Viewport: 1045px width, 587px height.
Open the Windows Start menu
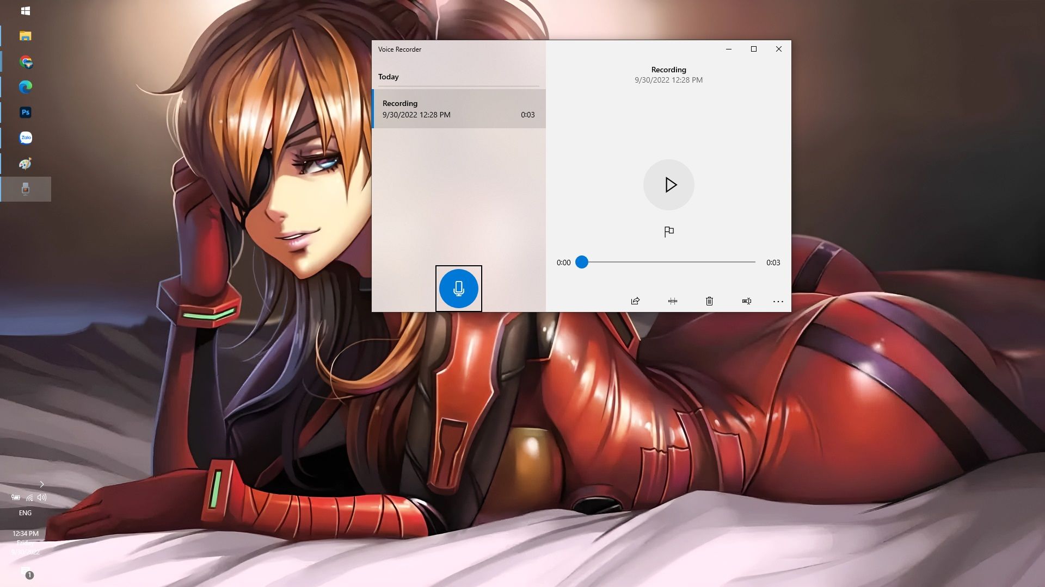(x=26, y=11)
